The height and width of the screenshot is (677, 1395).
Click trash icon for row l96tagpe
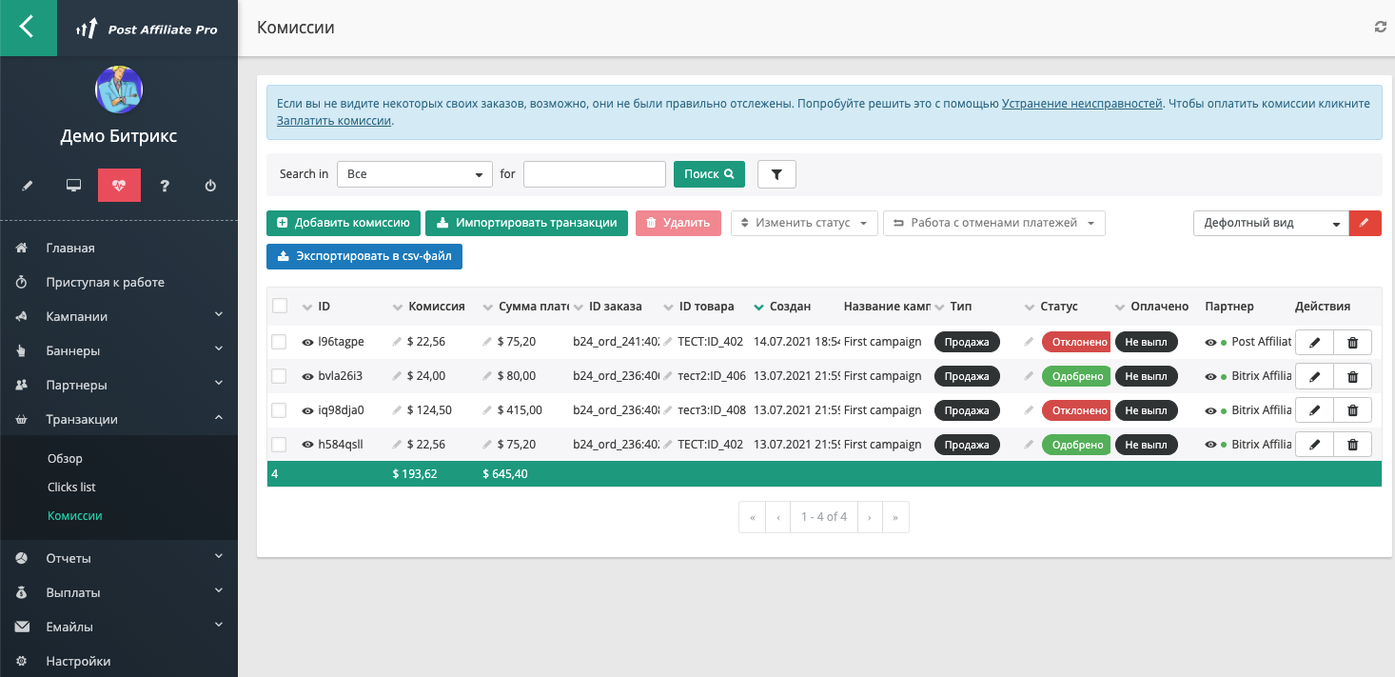point(1352,342)
